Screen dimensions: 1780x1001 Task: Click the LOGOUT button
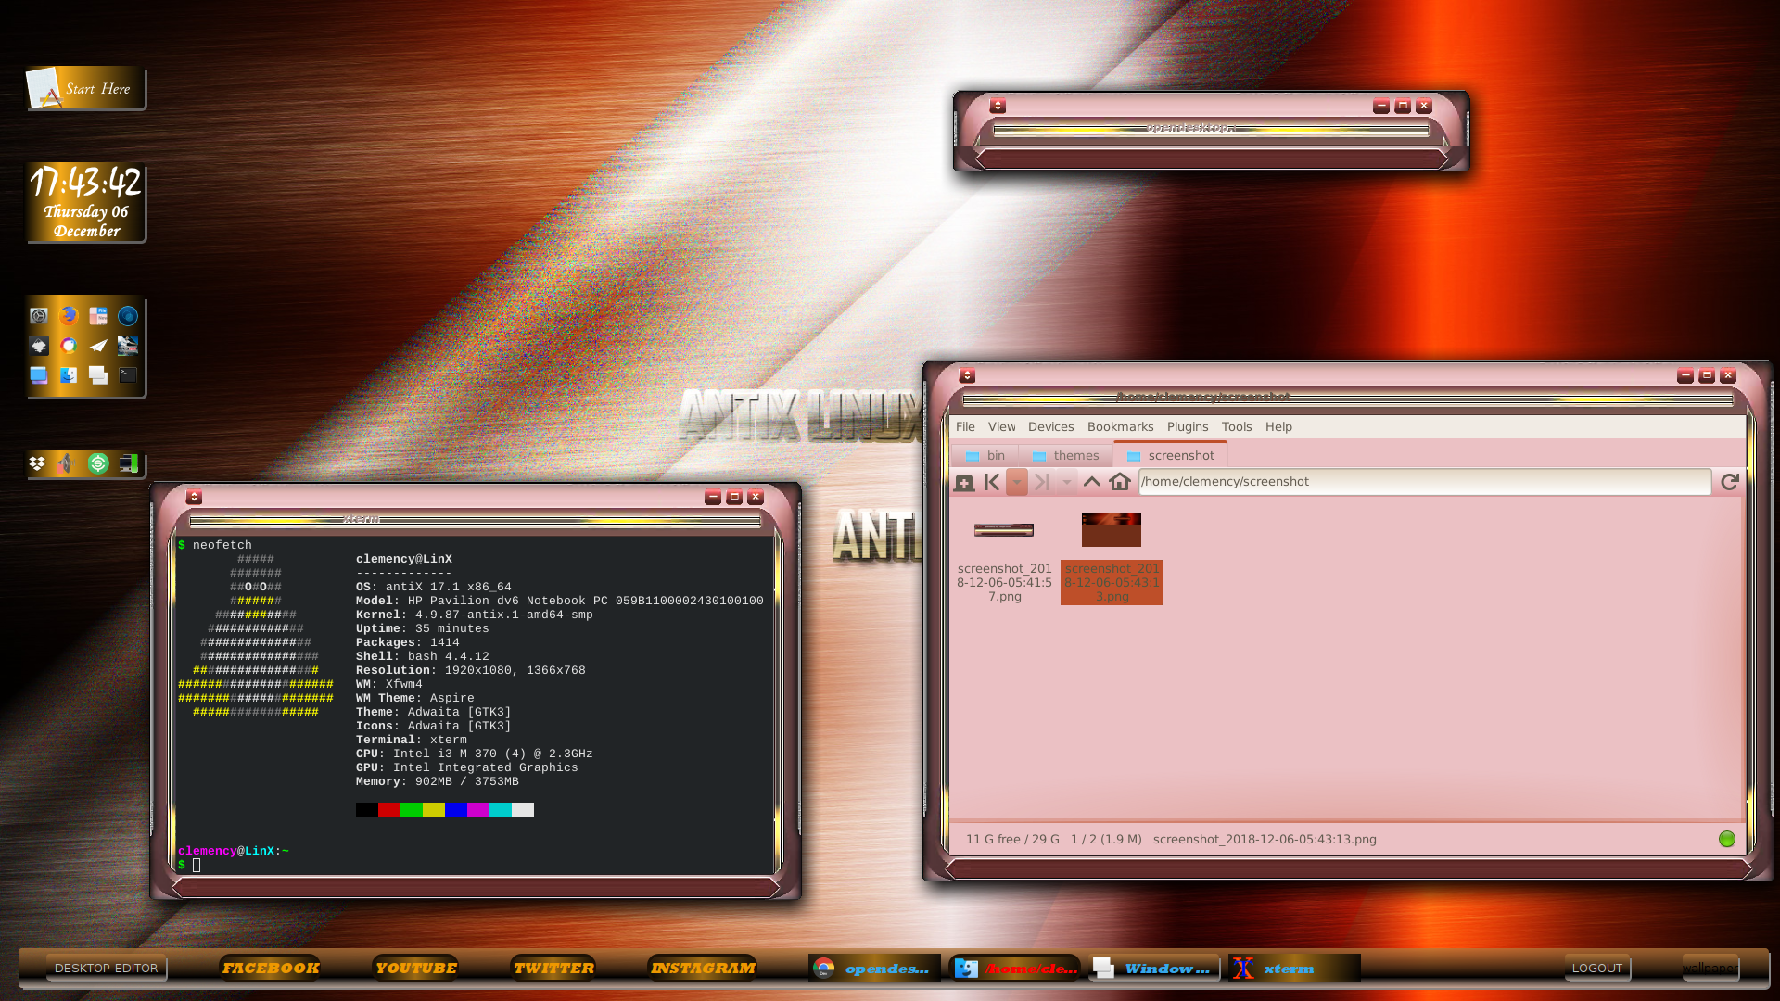1597,968
